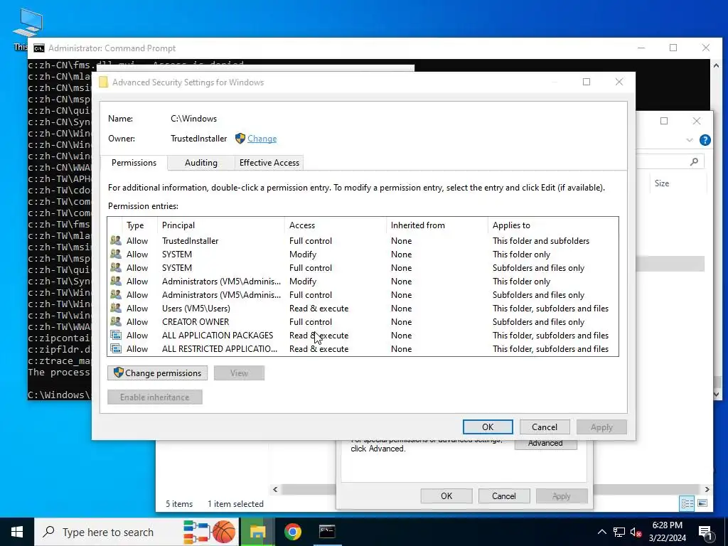Click Apply in Advanced Security Settings
Viewport: 728px width, 546px height.
tap(601, 427)
